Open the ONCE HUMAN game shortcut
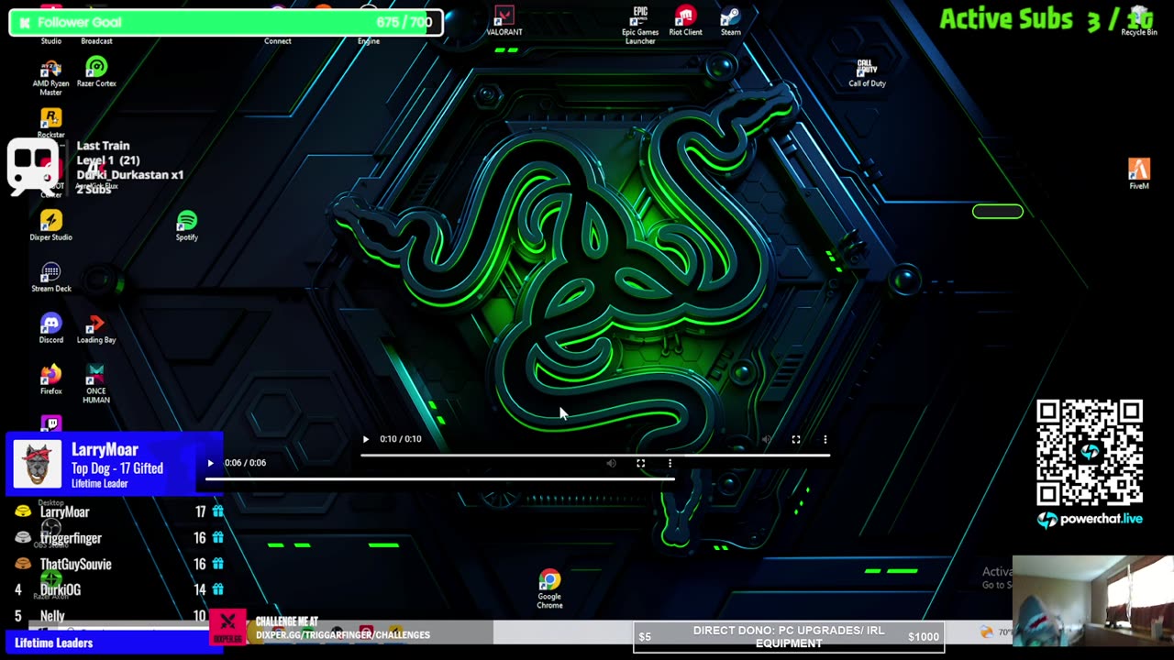The height and width of the screenshot is (660, 1174). coord(96,384)
